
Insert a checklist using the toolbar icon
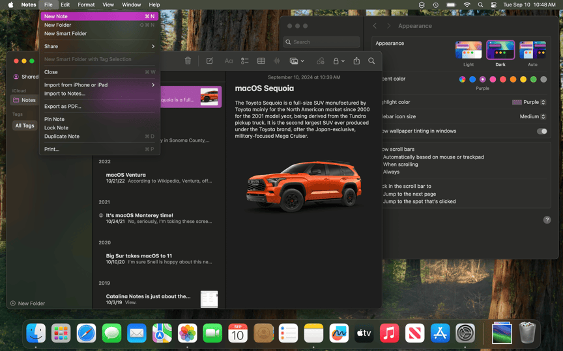click(245, 61)
